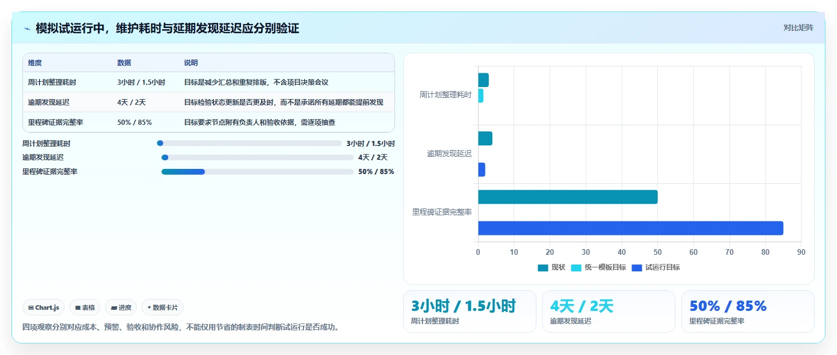This screenshot has height=355, width=837.
Task: Select the 数据卡片 chip
Action: 163,307
